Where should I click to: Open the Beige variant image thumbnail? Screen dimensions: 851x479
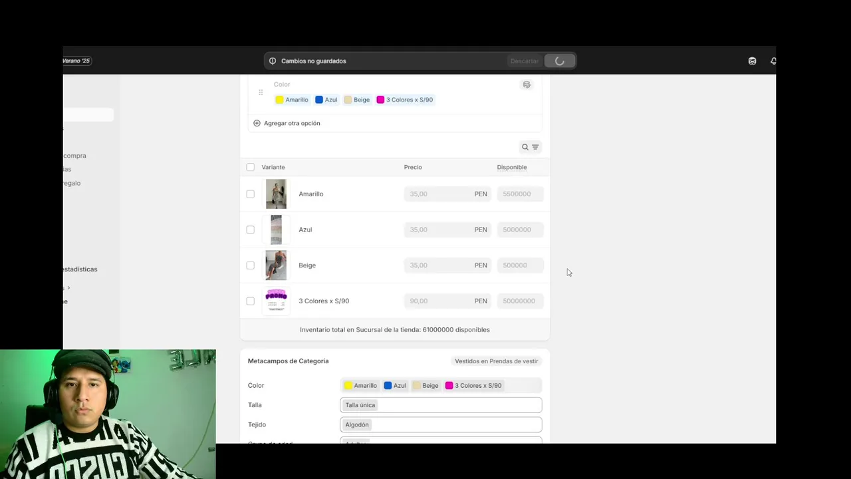[x=276, y=265]
